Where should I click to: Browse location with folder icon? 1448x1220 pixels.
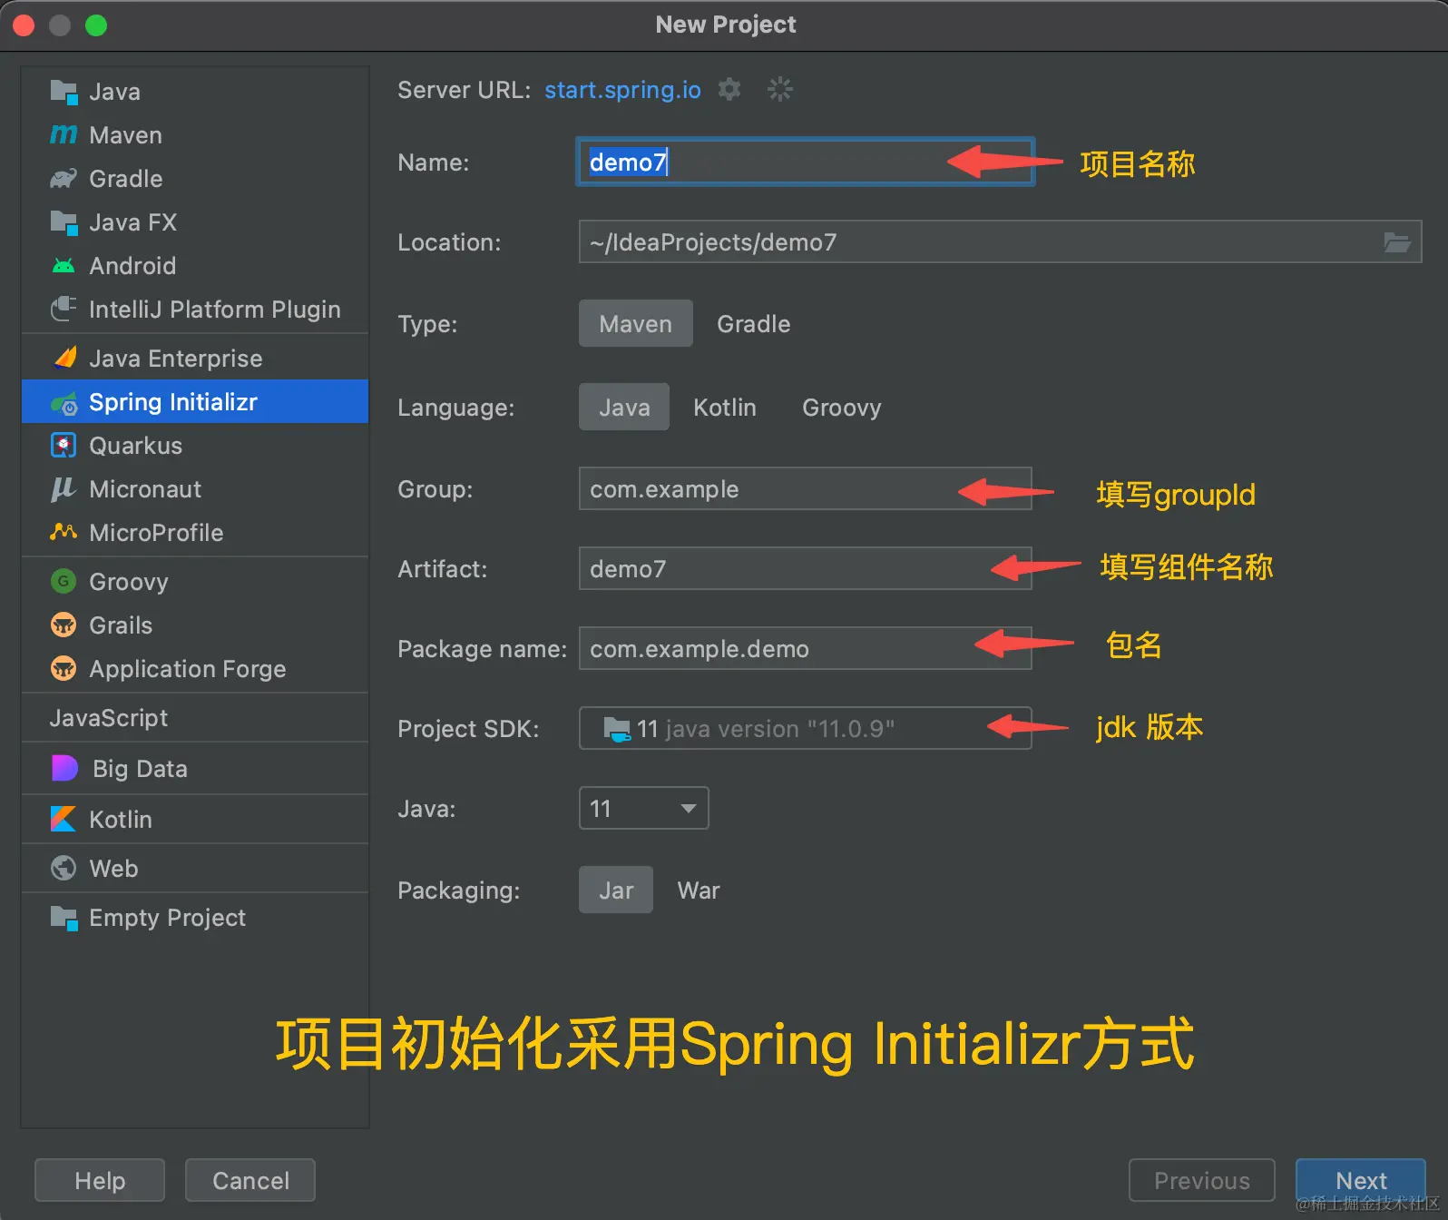pos(1397,242)
